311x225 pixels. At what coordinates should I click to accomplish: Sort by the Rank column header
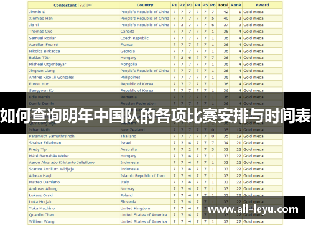tap(236, 5)
